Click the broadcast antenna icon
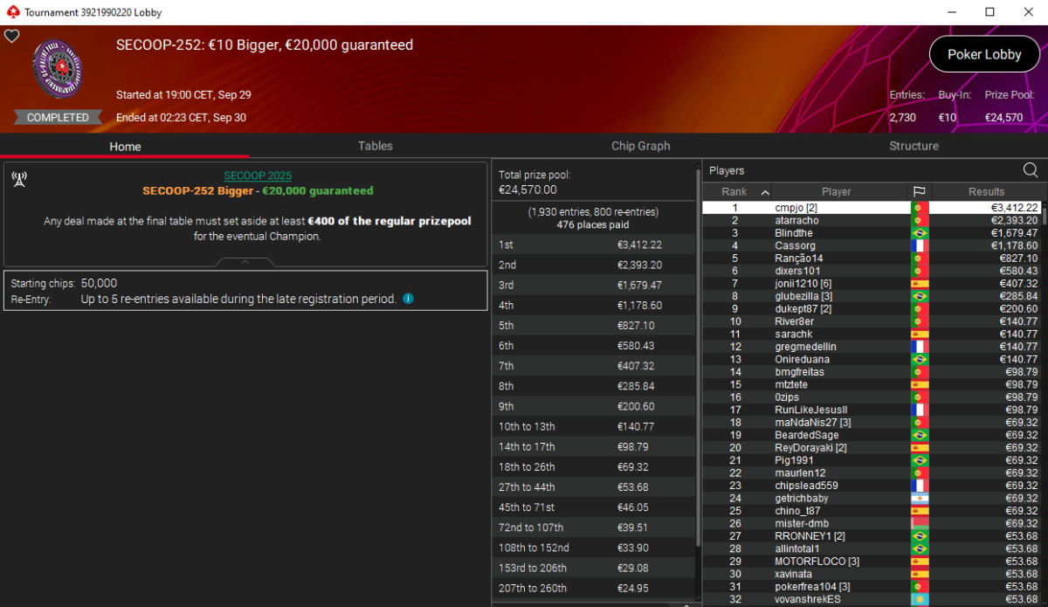 [19, 179]
